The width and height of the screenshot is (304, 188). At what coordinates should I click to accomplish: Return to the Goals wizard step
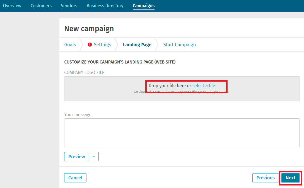pos(70,45)
